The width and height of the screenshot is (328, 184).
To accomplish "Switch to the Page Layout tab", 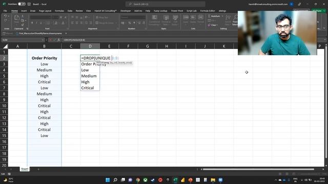I will [45, 11].
